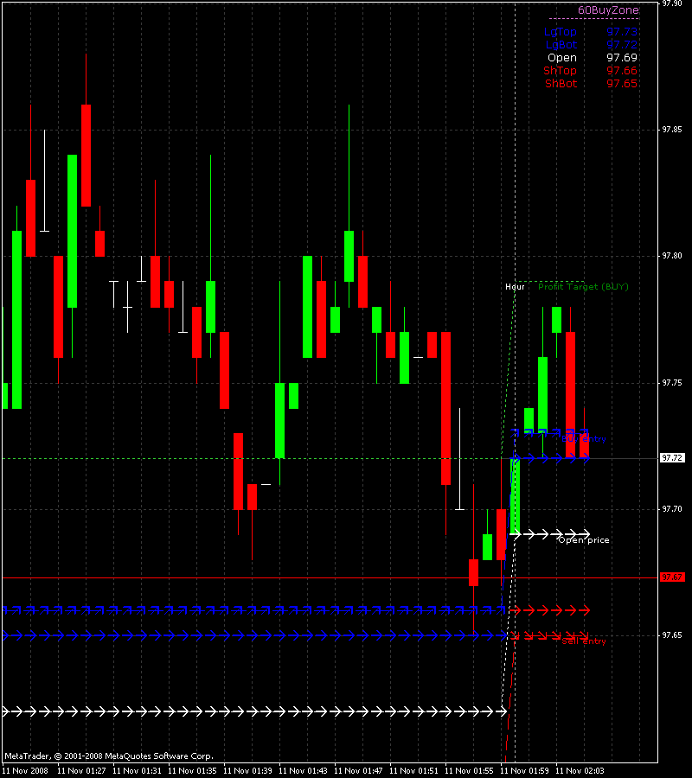Click the 11 Nov 2008 date label
The image size is (692, 778).
tap(25, 770)
